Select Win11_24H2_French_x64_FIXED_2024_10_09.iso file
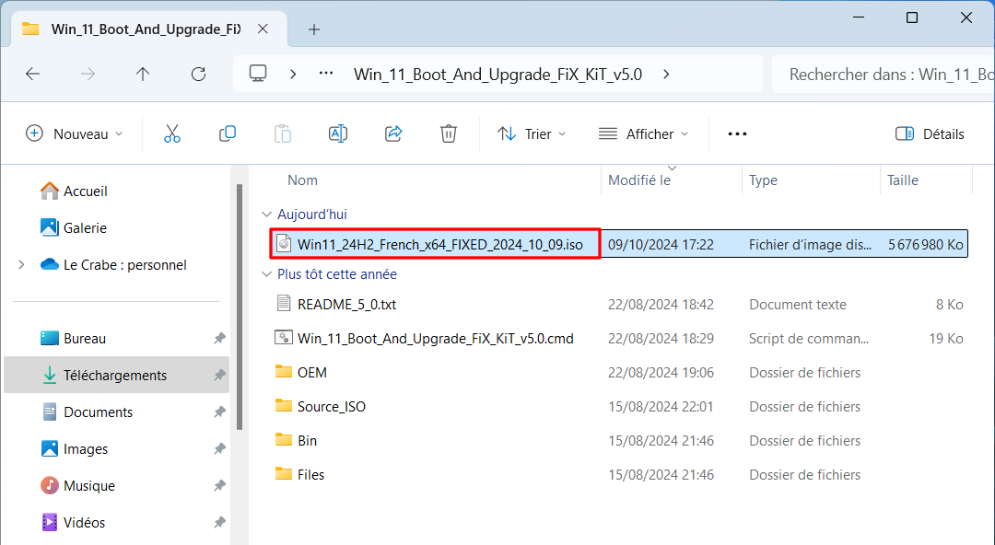The height and width of the screenshot is (545, 995). [439, 244]
